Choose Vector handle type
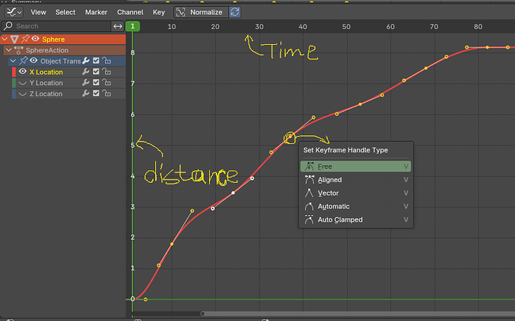This screenshot has width=515, height=321. coord(356,193)
